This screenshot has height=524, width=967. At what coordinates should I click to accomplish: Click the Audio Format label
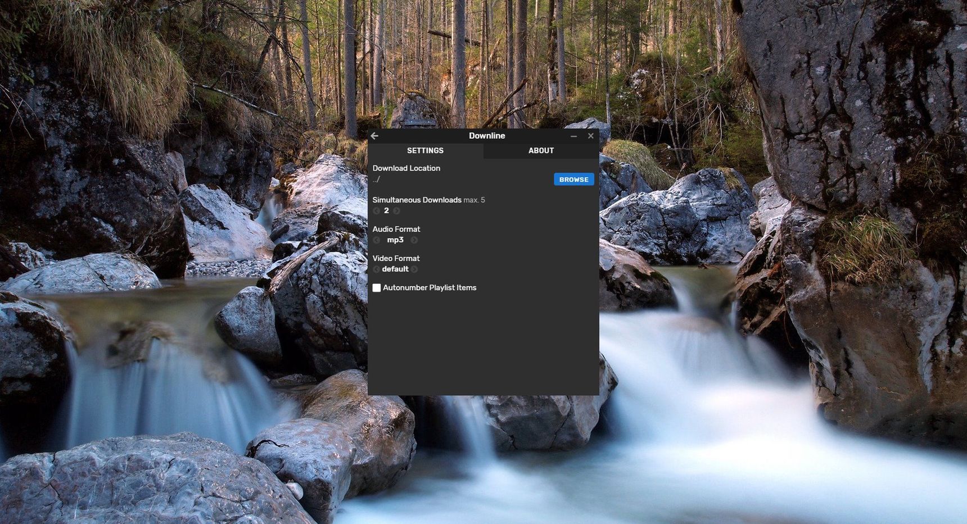(396, 229)
